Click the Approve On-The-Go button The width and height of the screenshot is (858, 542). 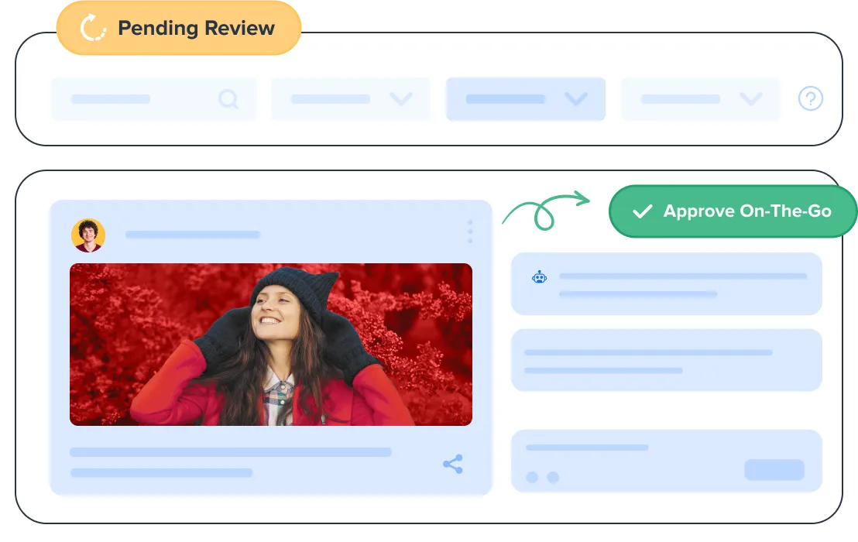[x=732, y=211]
